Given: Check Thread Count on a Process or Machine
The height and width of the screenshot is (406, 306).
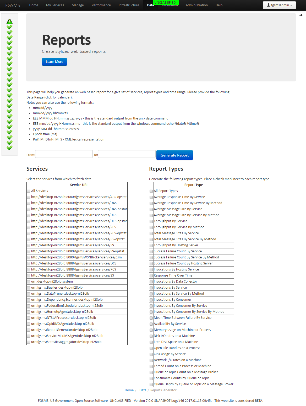Looking at the screenshot, I should pos(151,366).
